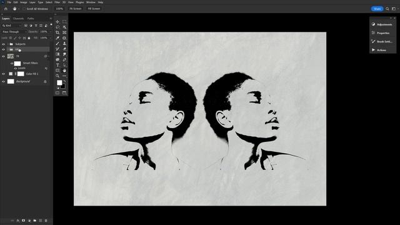This screenshot has height=225, width=400.
Task: Toggle Smart Filters visibility eye
Action: [x=12, y=63]
